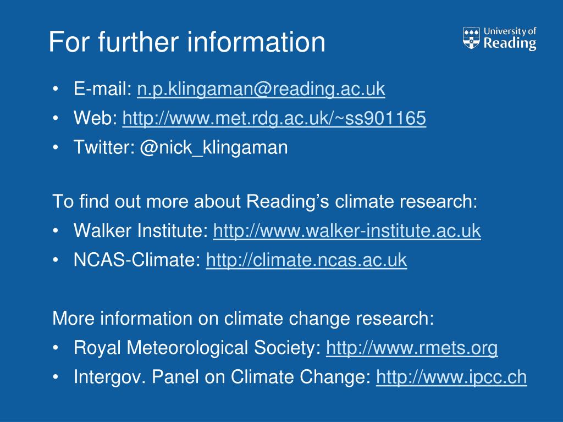The image size is (563, 422).
Task: Click the Reading's climate research heading line
Action: (x=265, y=201)
